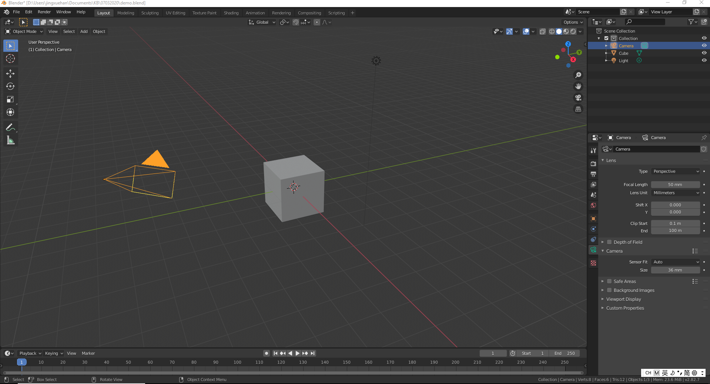Toggle camera view icon in viewport
Screen dimensions: 710x384
click(578, 98)
